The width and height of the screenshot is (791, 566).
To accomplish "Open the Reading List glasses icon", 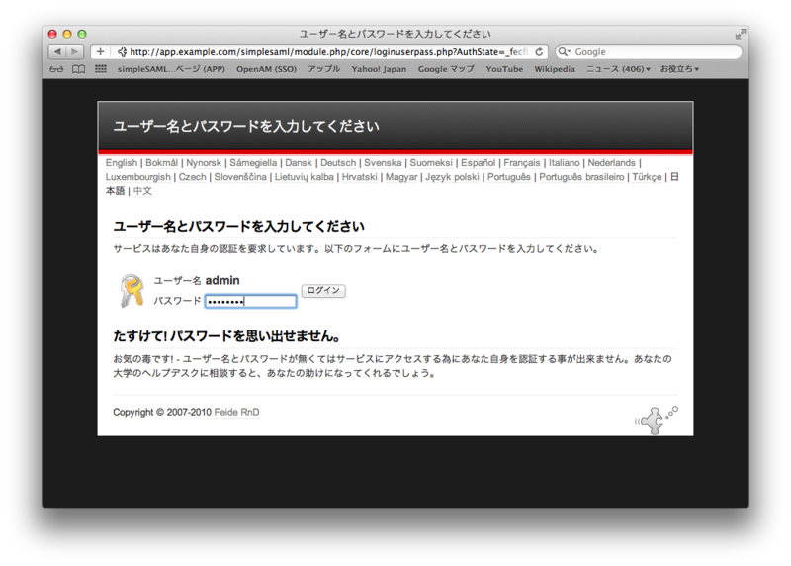I will click(55, 69).
